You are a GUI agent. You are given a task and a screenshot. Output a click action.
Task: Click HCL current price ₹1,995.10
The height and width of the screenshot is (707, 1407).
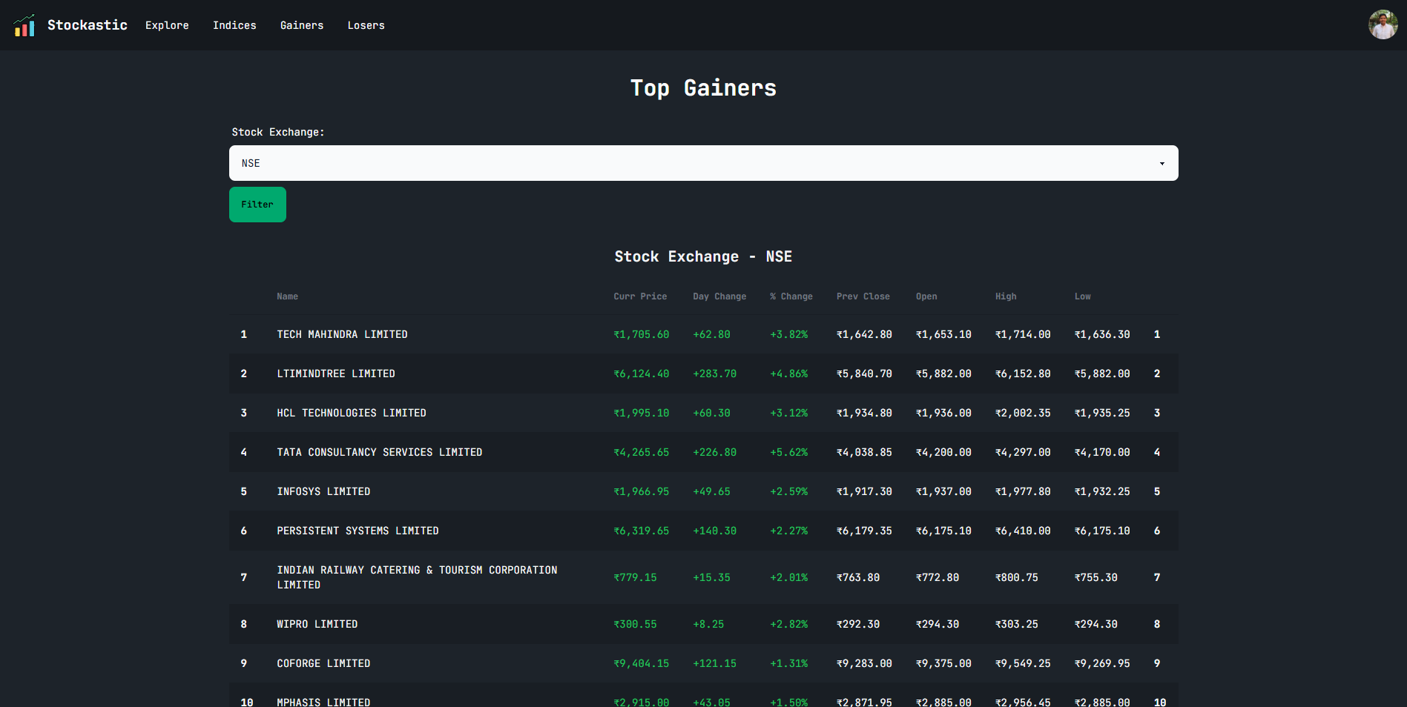click(642, 413)
